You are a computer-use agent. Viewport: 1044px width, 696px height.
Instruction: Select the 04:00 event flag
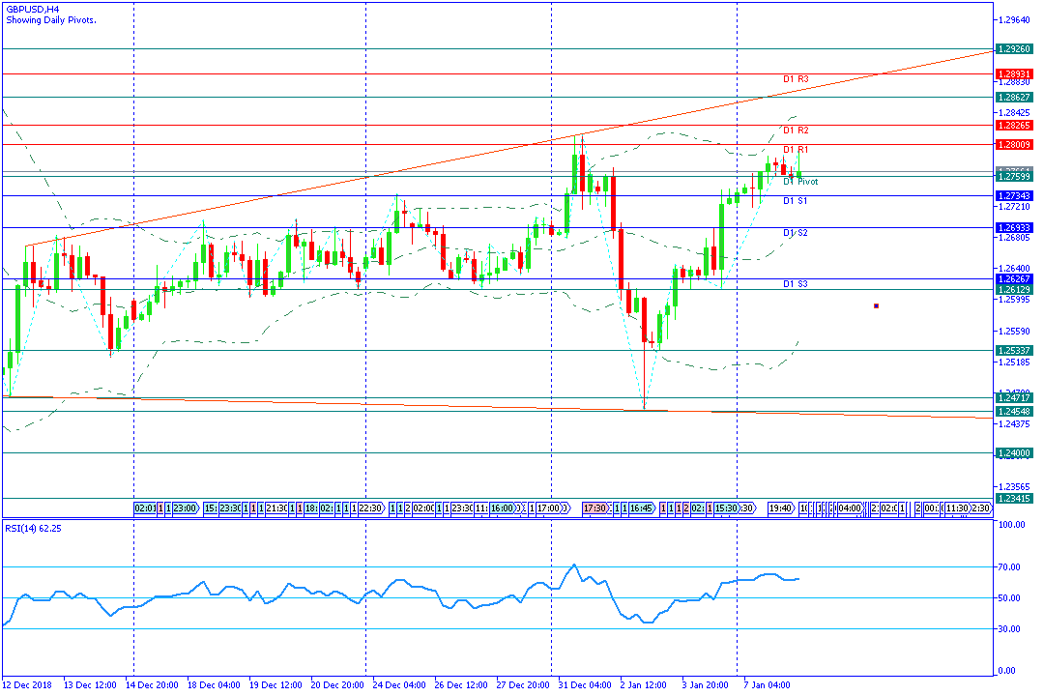tap(851, 508)
